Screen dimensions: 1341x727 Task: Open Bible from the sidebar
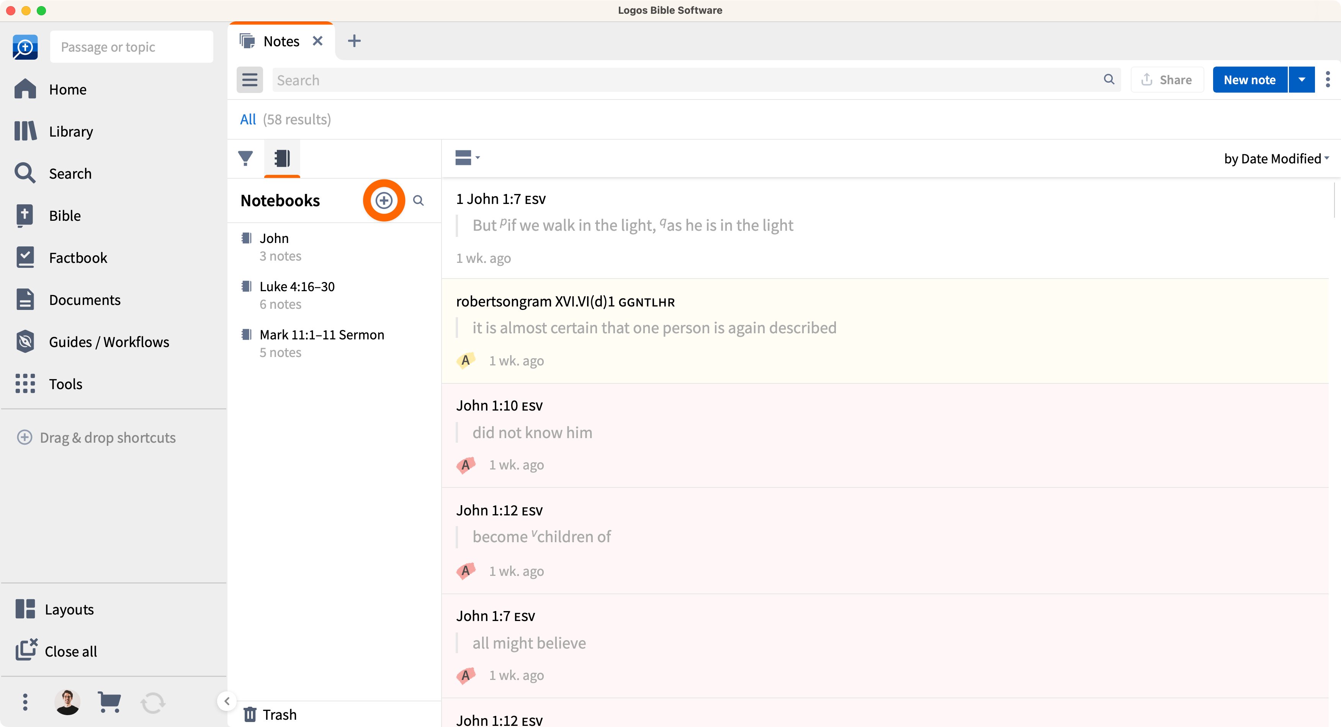(x=48, y=215)
